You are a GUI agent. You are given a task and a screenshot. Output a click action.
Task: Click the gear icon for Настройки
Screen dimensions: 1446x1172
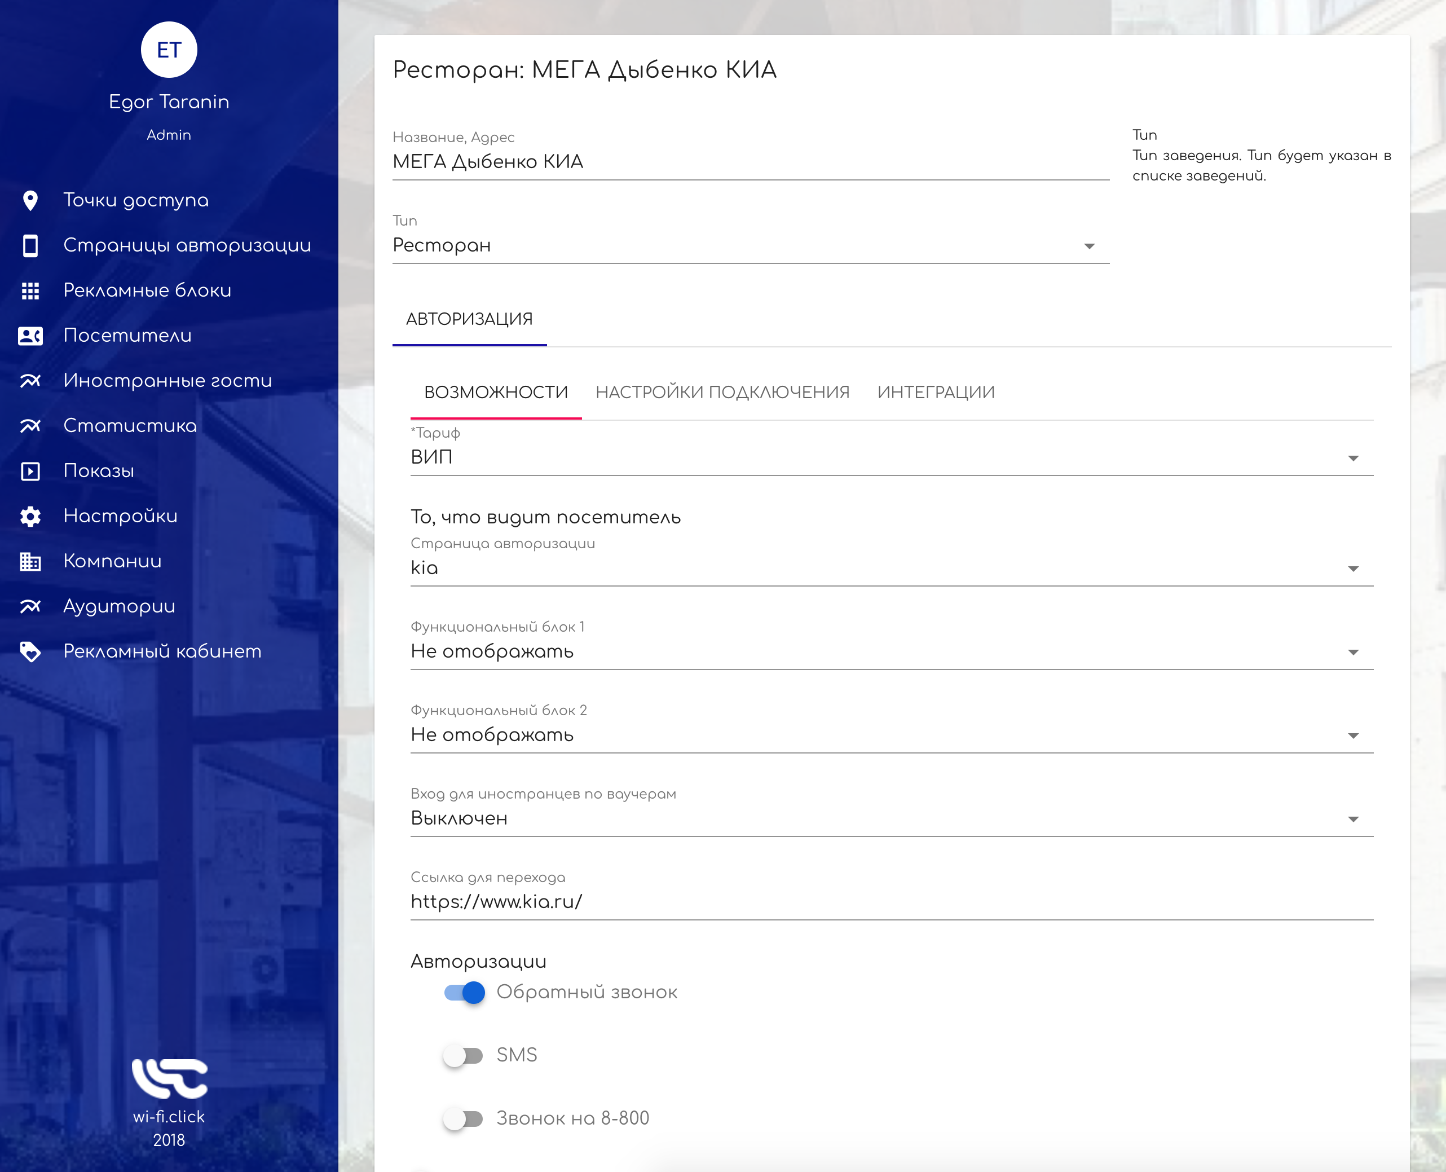(30, 517)
